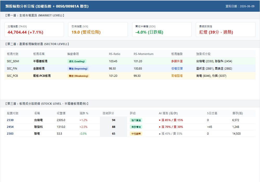Open the 加權指數 (TAIEX) card

click(x=34, y=30)
